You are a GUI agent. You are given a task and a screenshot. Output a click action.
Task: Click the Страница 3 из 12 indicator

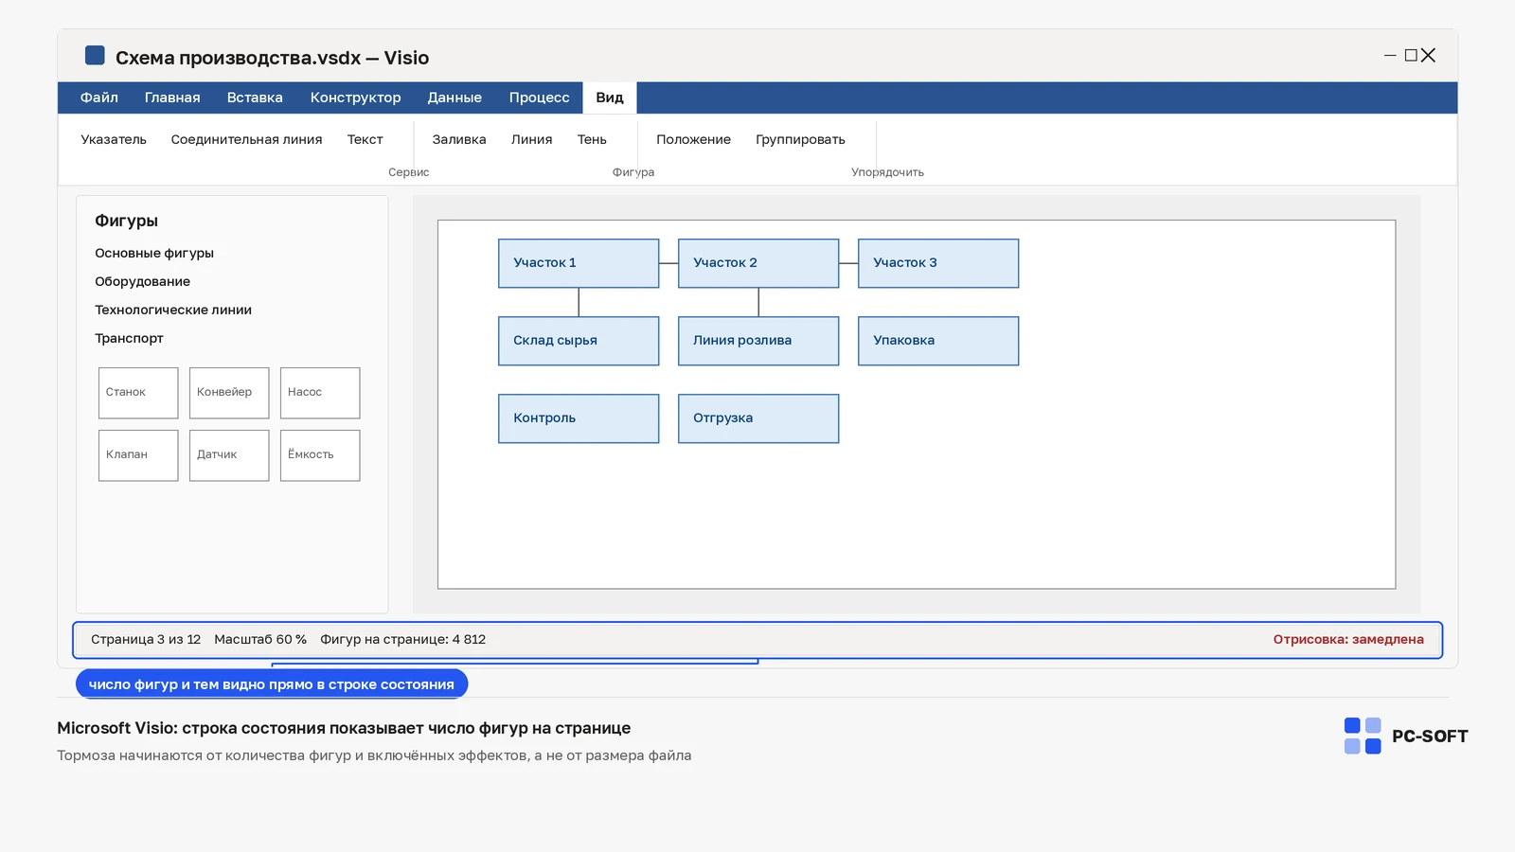pos(146,640)
